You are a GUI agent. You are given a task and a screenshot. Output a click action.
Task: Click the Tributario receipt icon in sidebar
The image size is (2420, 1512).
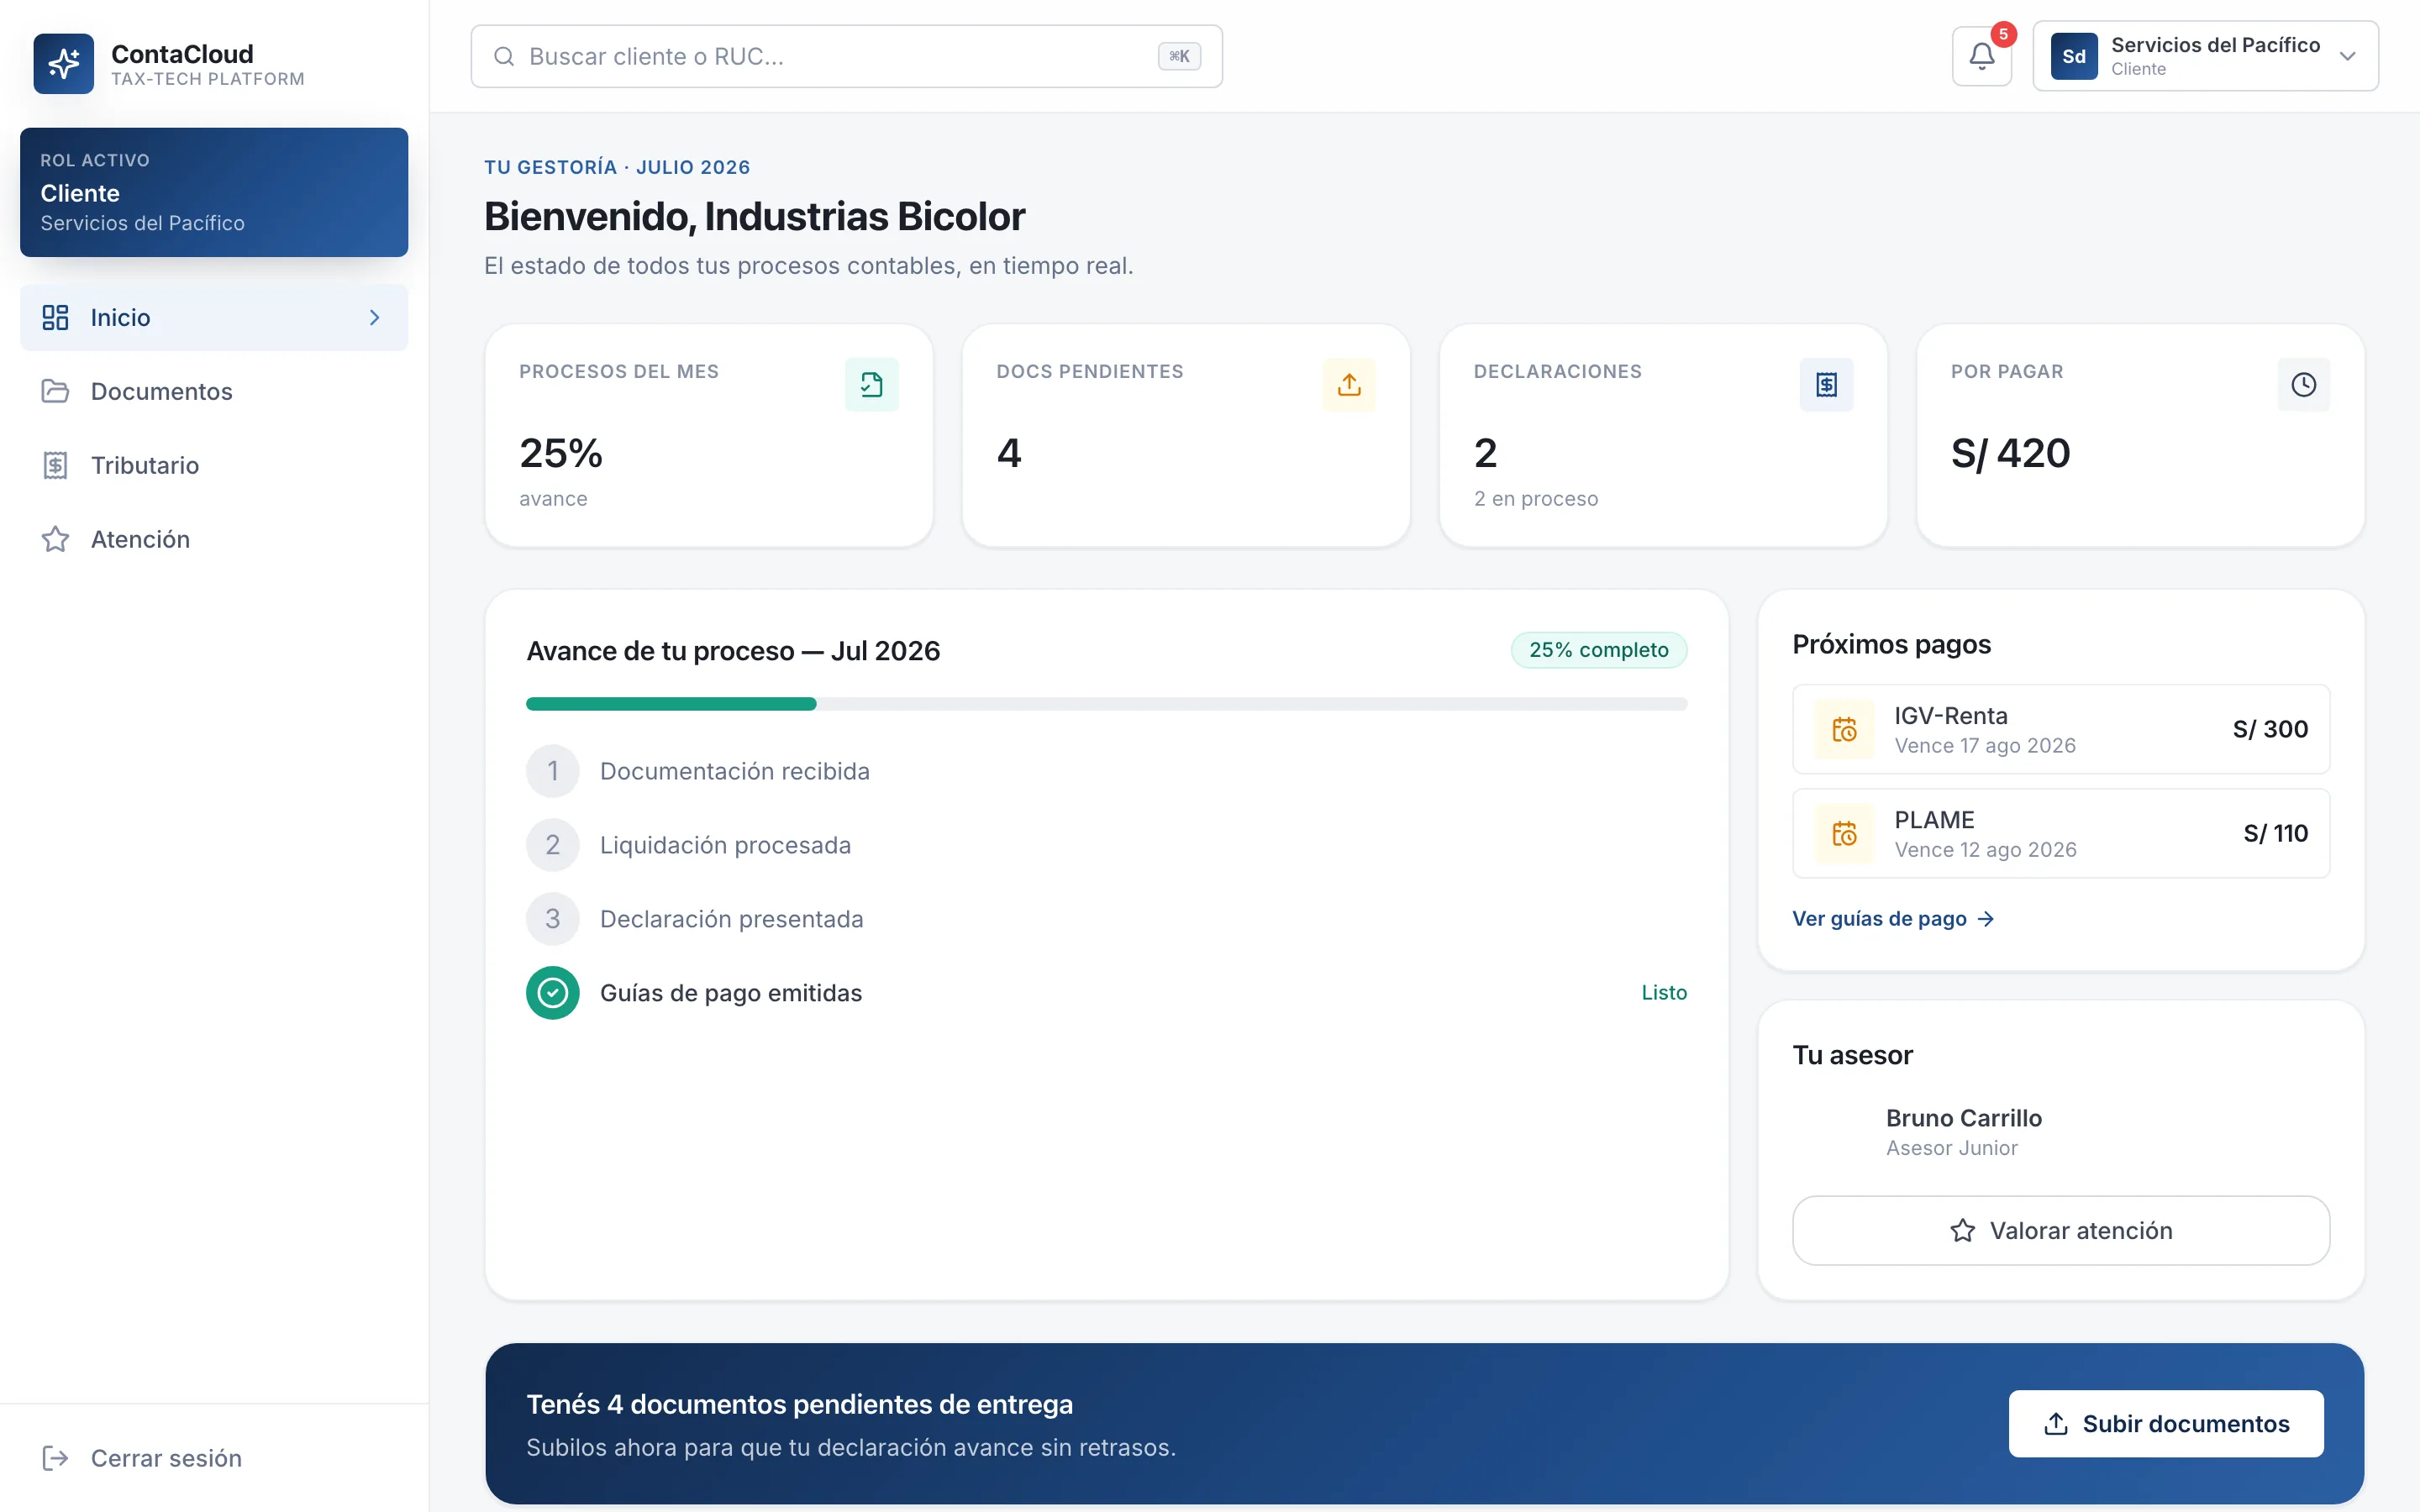(55, 466)
